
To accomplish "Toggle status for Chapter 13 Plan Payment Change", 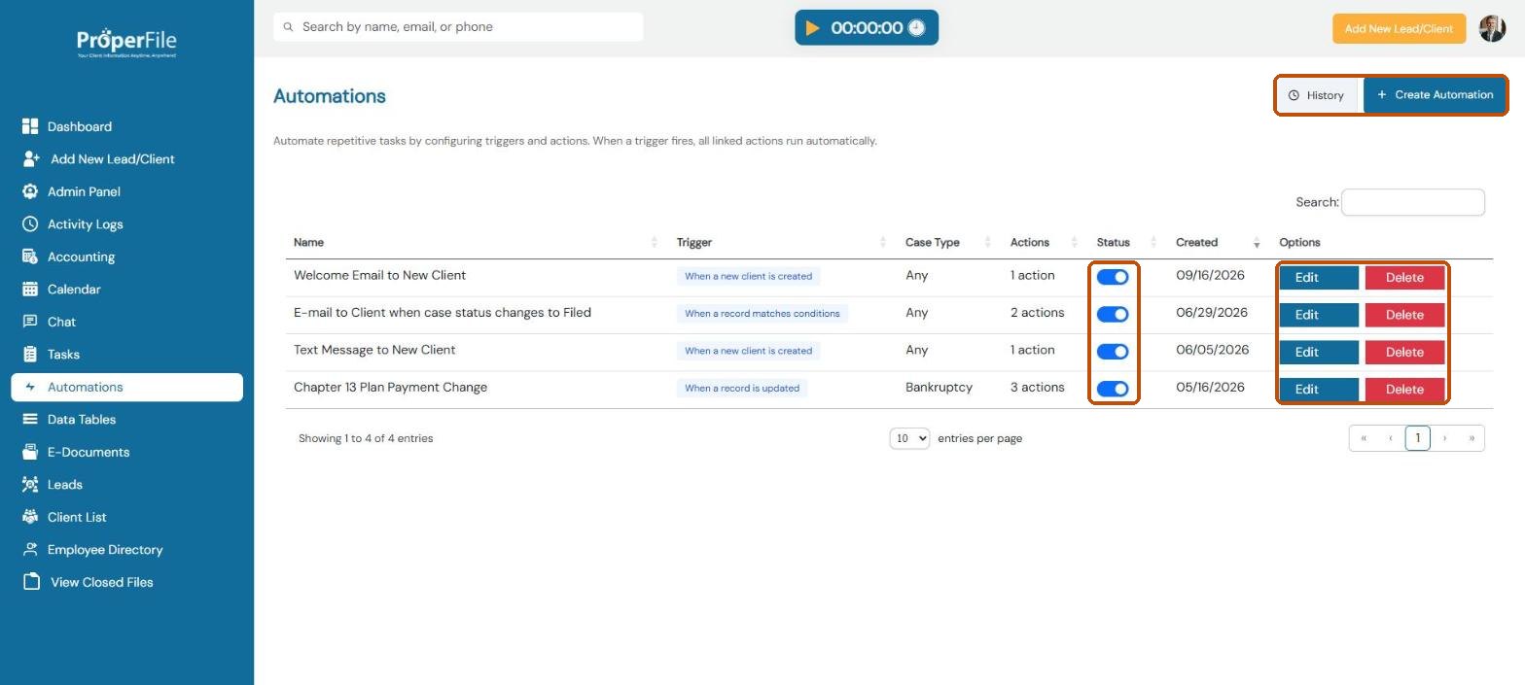I will point(1113,389).
